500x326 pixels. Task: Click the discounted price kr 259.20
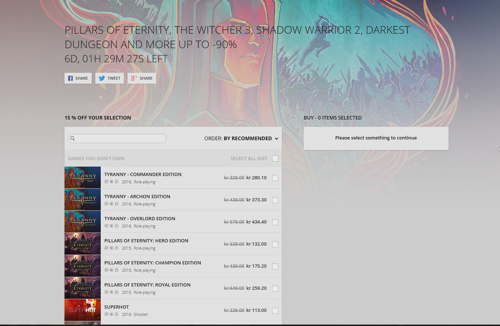[x=256, y=288]
